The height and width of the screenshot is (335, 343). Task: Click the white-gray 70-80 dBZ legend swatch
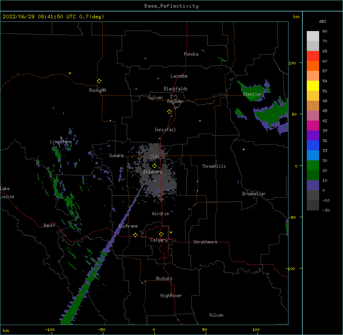313,36
